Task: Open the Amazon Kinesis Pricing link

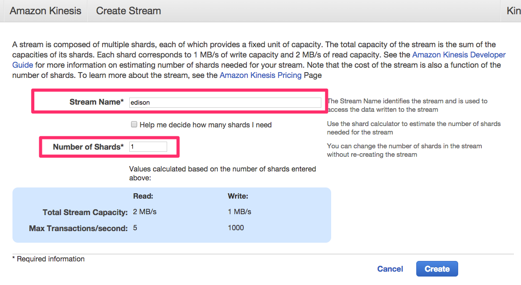Action: pos(260,75)
